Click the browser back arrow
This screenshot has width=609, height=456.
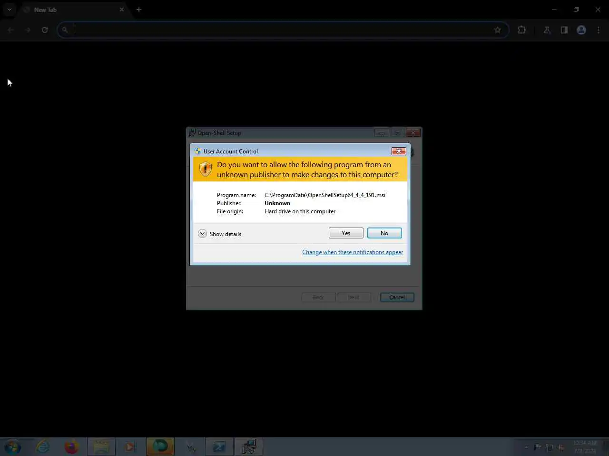(11, 30)
